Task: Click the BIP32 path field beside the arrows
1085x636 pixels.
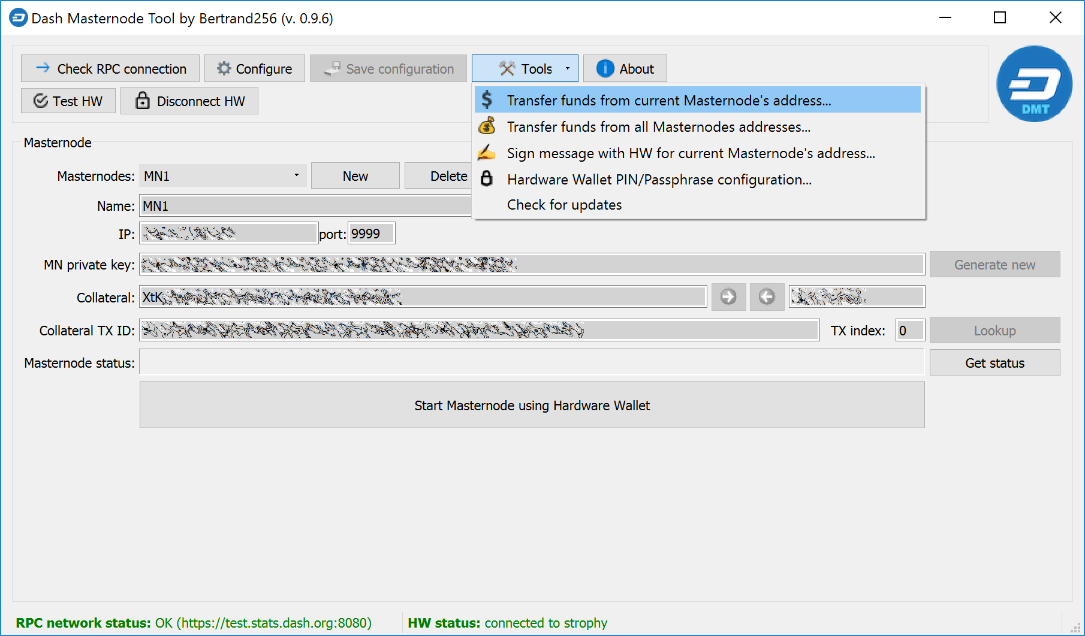Action: coord(857,297)
